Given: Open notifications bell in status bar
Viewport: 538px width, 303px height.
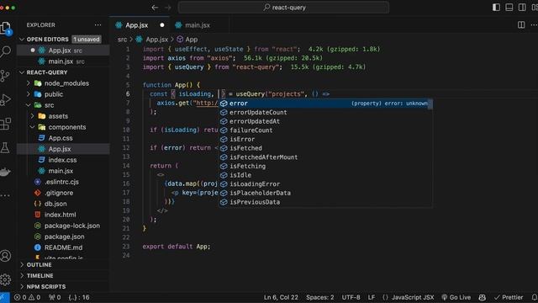Looking at the screenshot, I should tap(535, 297).
